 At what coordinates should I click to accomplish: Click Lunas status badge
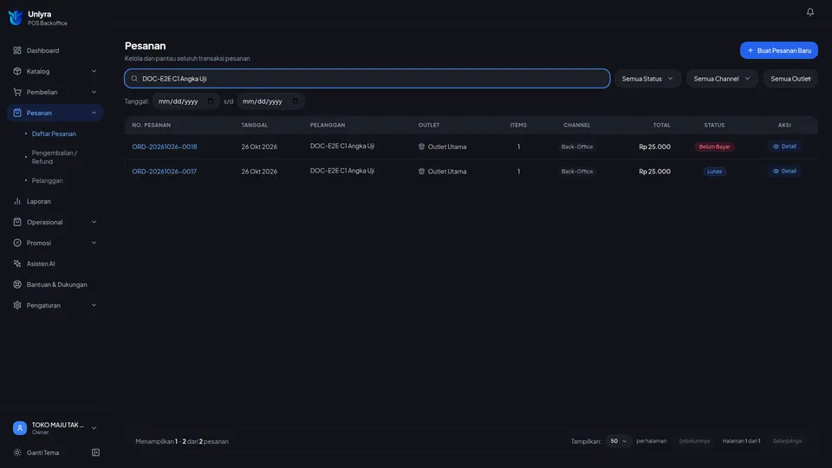714,171
